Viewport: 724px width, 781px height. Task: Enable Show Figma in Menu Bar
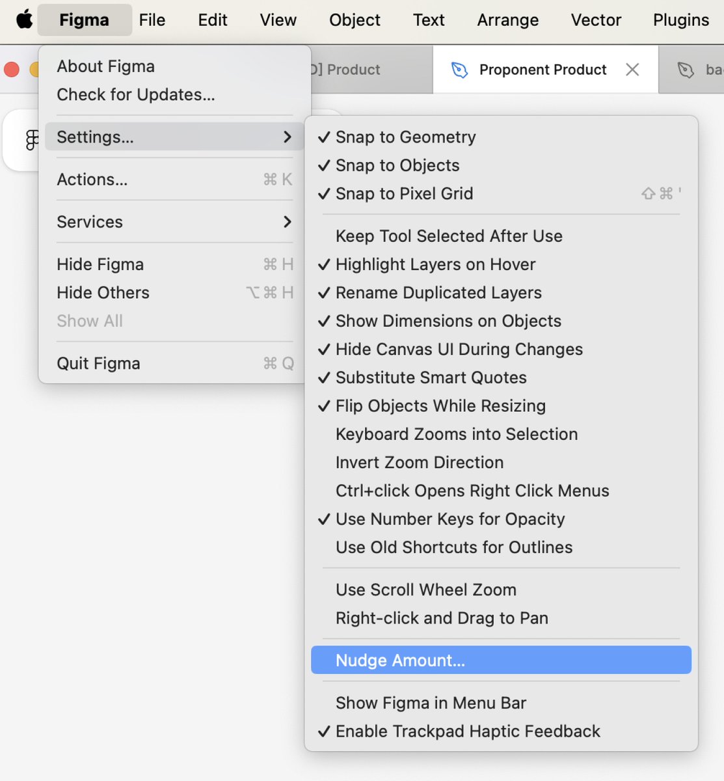(x=501, y=703)
